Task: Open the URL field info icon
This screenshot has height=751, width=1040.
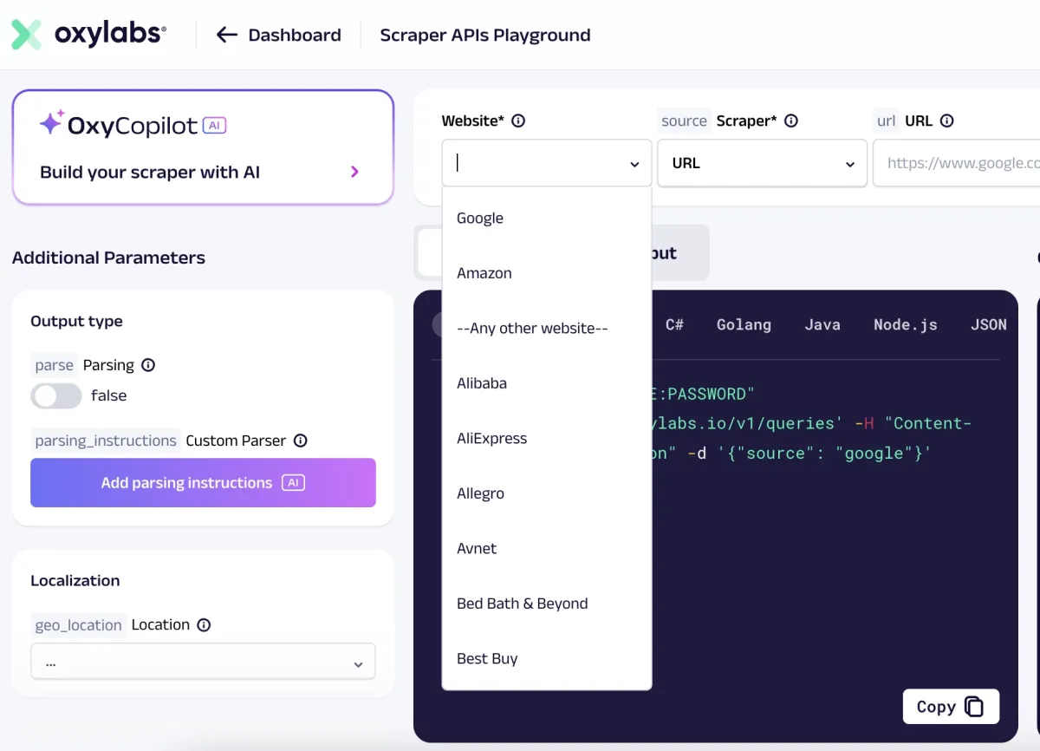Action: click(947, 121)
